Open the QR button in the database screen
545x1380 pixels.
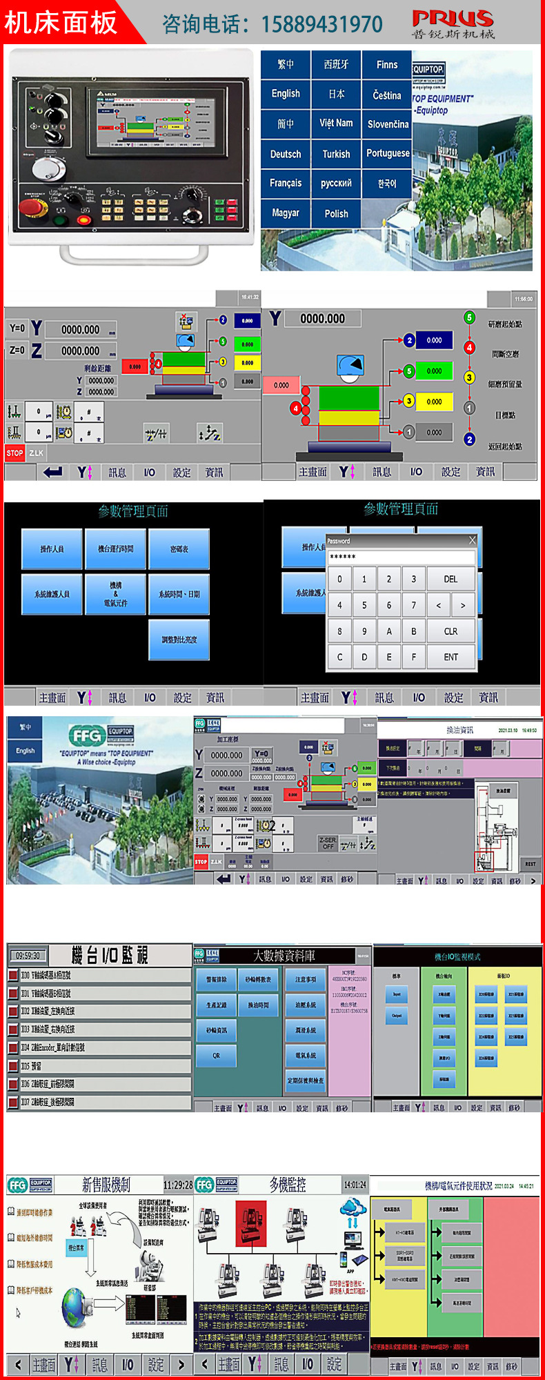coord(217,1055)
